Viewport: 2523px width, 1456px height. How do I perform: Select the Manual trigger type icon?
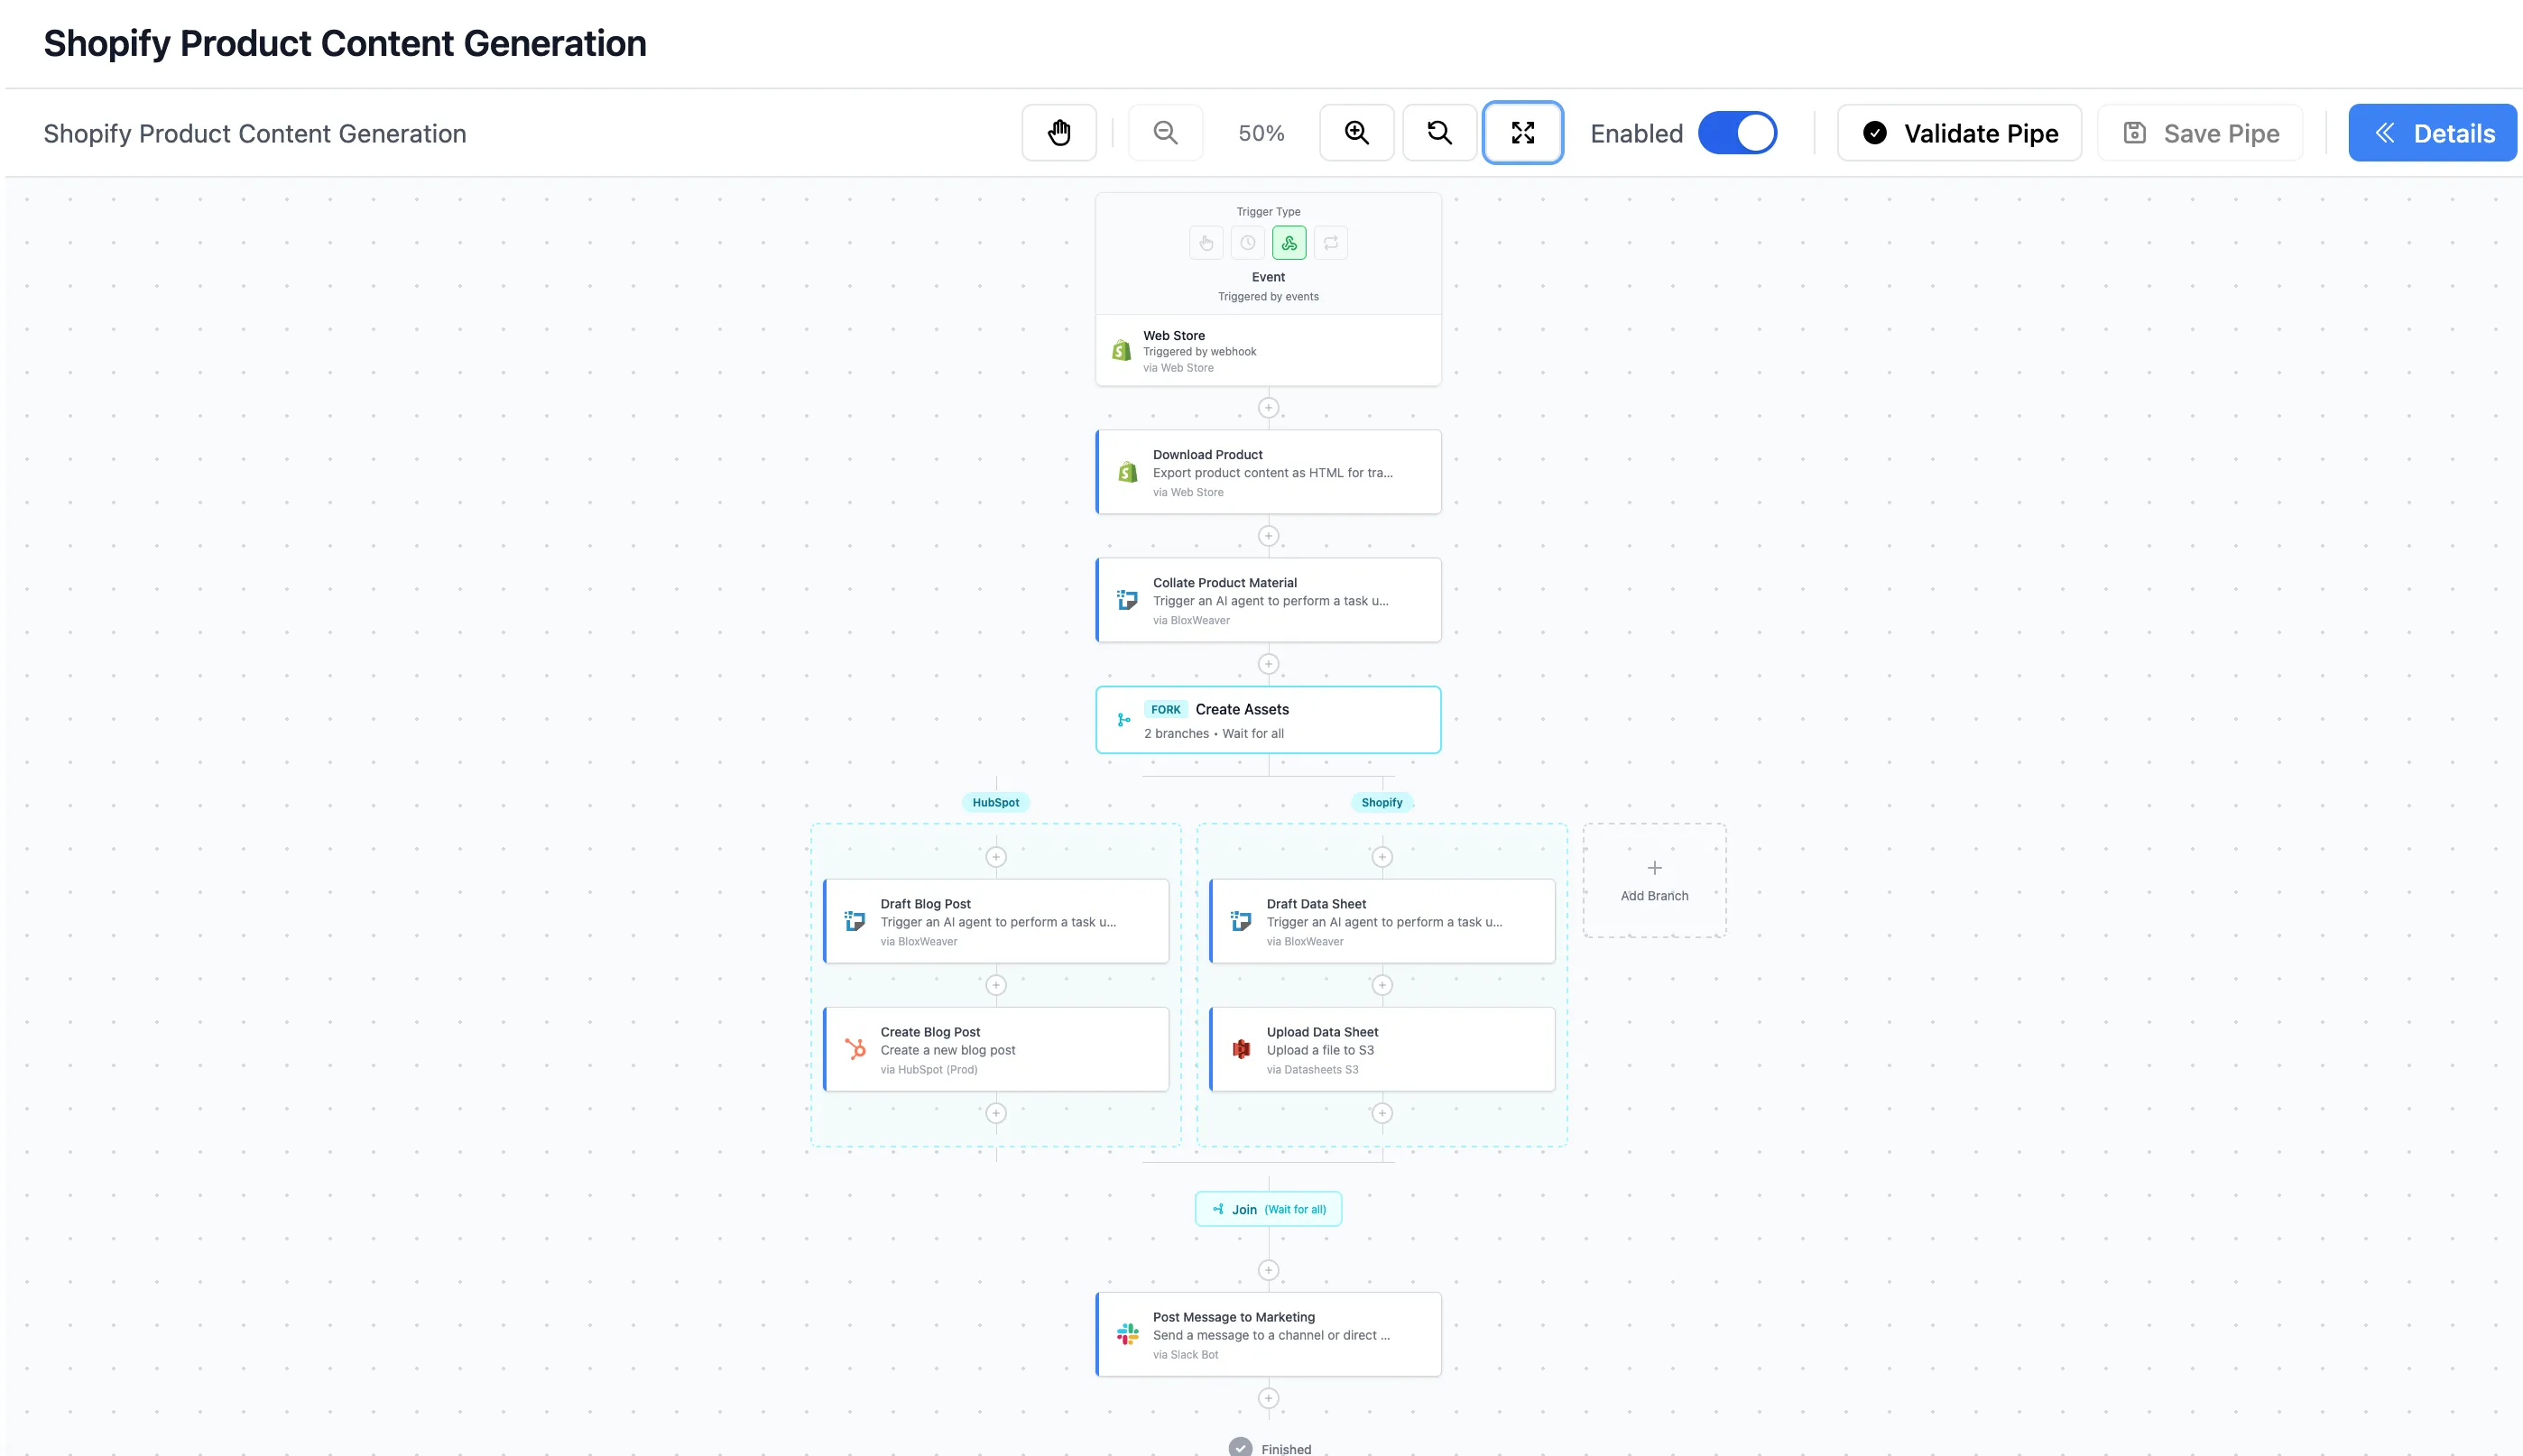(1206, 242)
